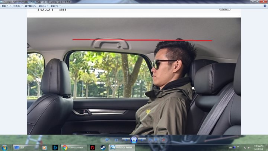Select the mobile01 Photo Viewer taskbar button
The image size is (268, 151).
tap(122, 148)
